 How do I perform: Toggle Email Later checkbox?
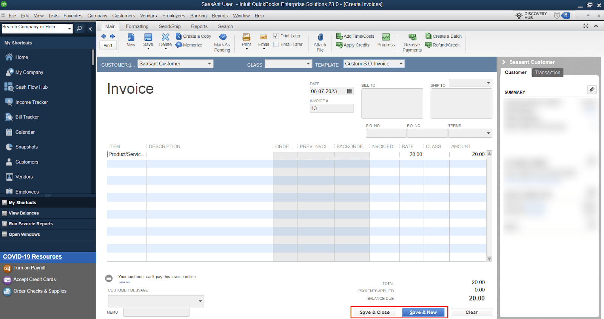click(276, 45)
